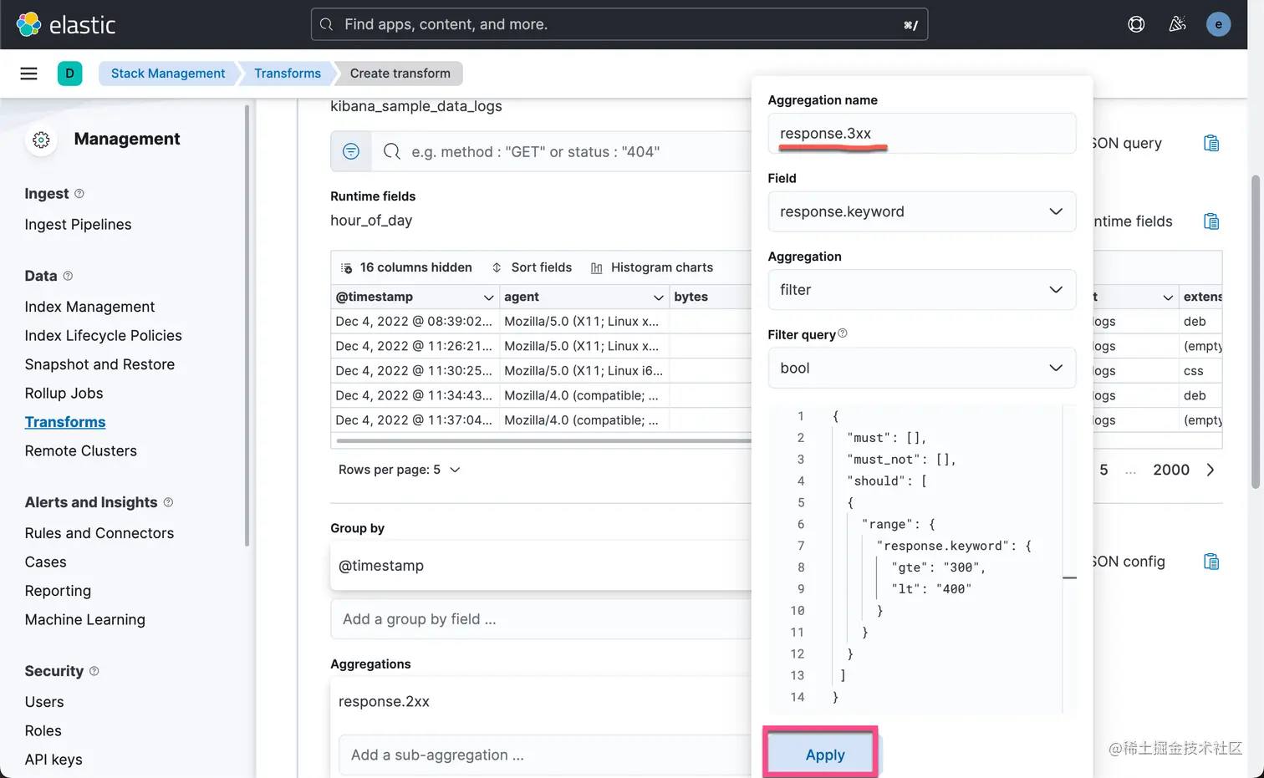Expand the agent column header menu
This screenshot has height=778, width=1264.
pos(658,297)
